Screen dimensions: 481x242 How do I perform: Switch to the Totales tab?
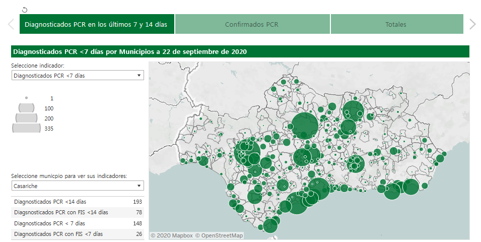[x=396, y=24]
